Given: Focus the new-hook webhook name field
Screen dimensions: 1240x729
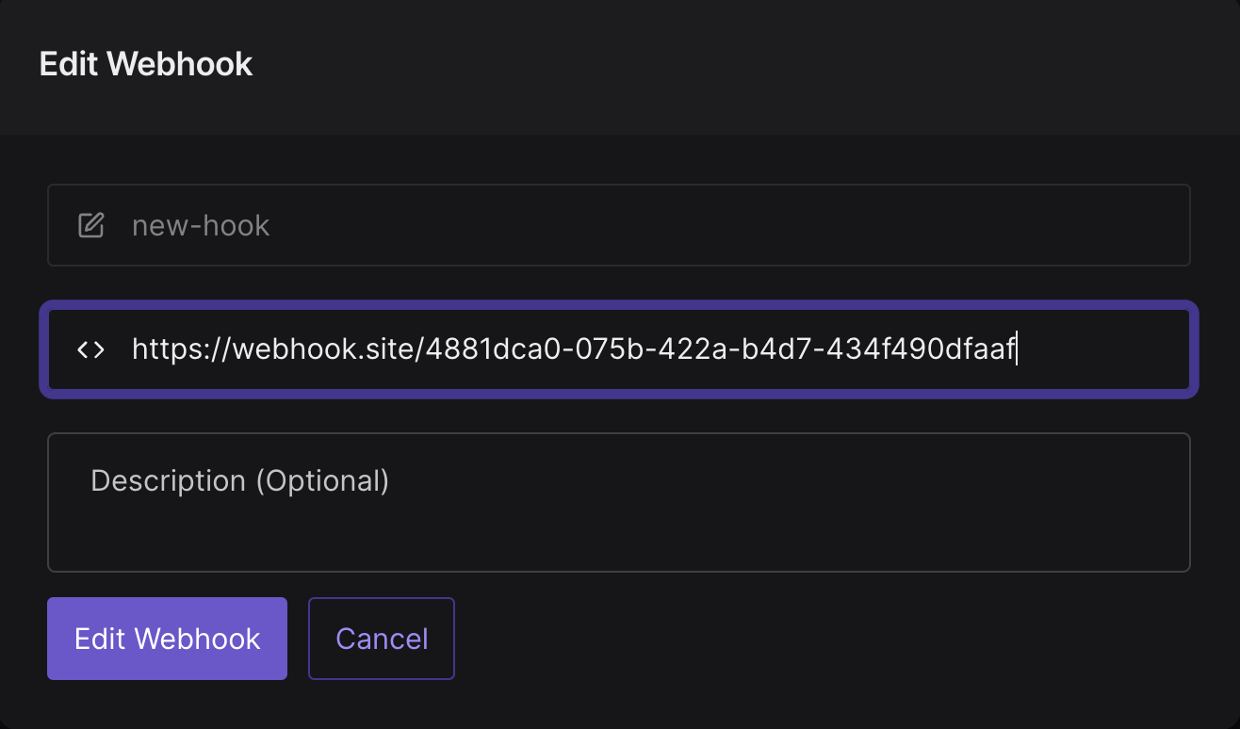Looking at the screenshot, I should pos(619,225).
